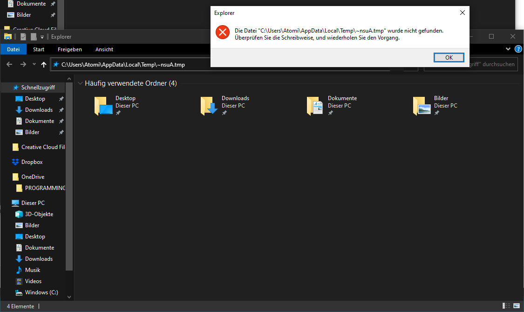Switch to the Ansicht ribbon tab
The width and height of the screenshot is (524, 312).
tap(104, 49)
